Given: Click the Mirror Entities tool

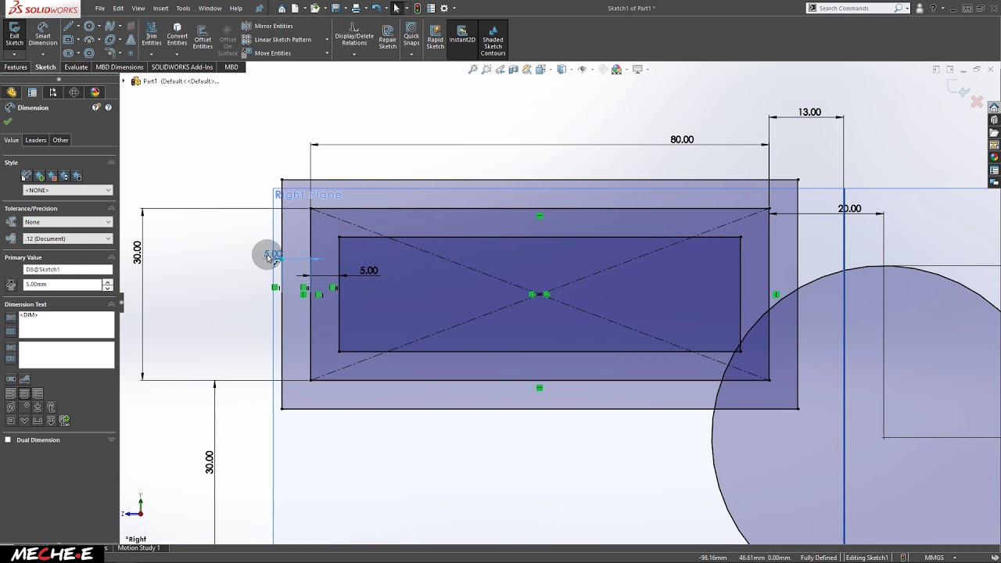Looking at the screenshot, I should point(267,26).
